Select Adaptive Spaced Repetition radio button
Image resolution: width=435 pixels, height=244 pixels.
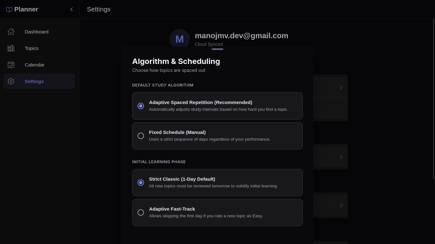(x=141, y=106)
